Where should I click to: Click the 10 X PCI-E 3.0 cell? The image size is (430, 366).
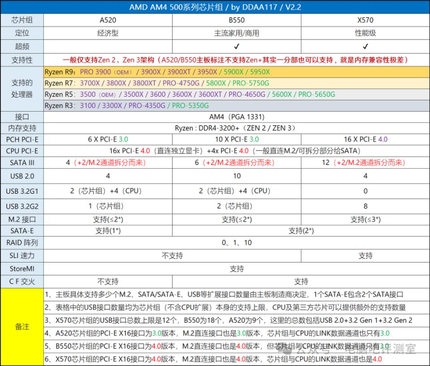[x=236, y=139]
